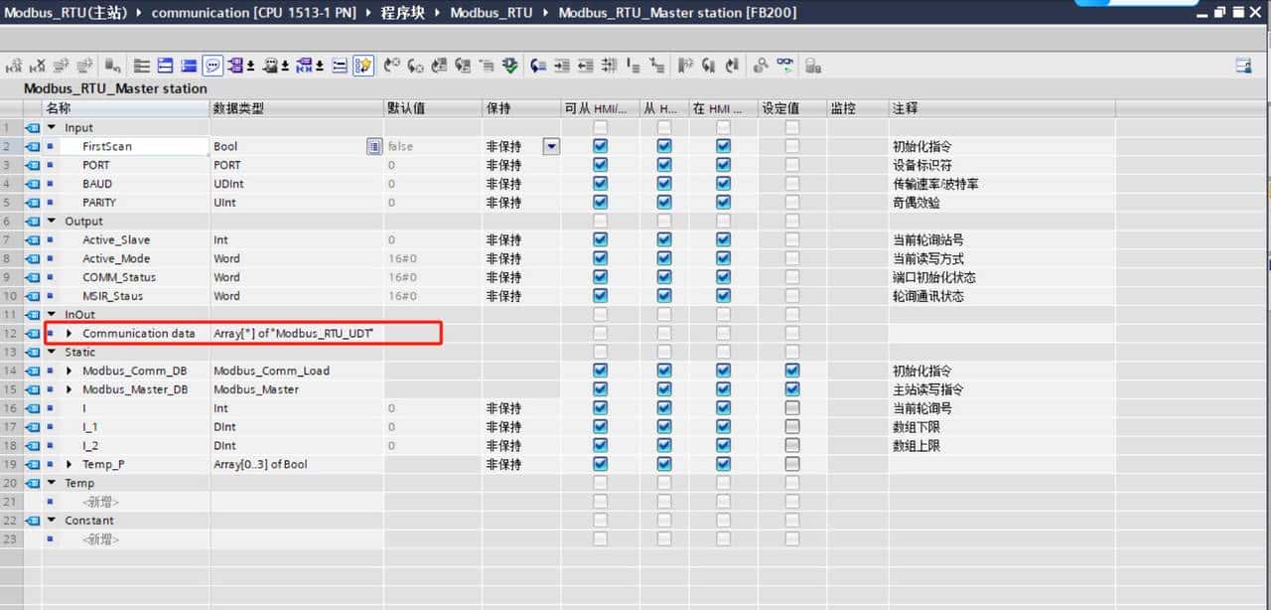Image resolution: width=1271 pixels, height=610 pixels.
Task: Select the comment bubble toolbar icon
Action: click(212, 65)
